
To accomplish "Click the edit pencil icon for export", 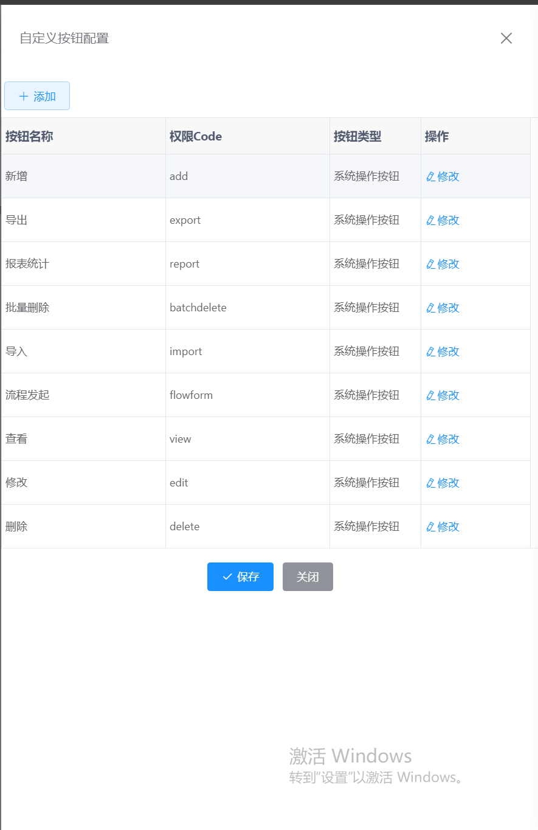I will pyautogui.click(x=430, y=220).
